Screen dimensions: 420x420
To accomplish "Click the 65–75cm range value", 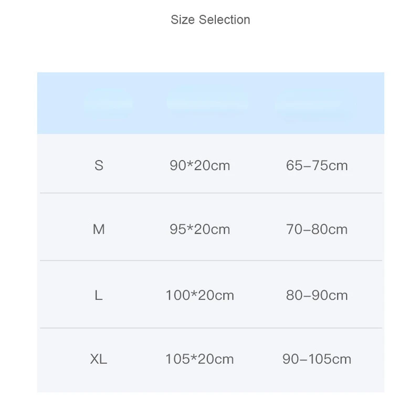I will pyautogui.click(x=317, y=166).
